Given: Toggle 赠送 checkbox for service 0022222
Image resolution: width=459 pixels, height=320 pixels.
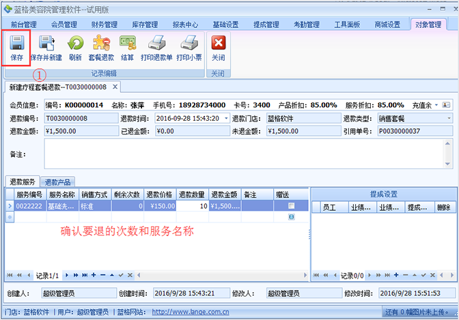Looking at the screenshot, I should 291,205.
